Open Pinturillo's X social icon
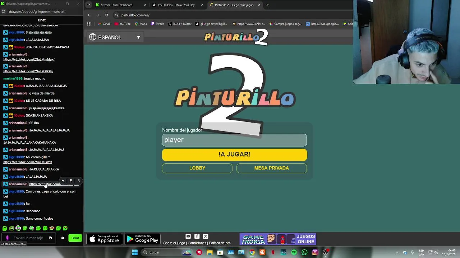This screenshot has height=258, width=460. (x=206, y=236)
